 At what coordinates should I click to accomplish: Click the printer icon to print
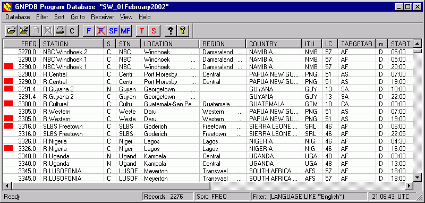tap(60, 31)
